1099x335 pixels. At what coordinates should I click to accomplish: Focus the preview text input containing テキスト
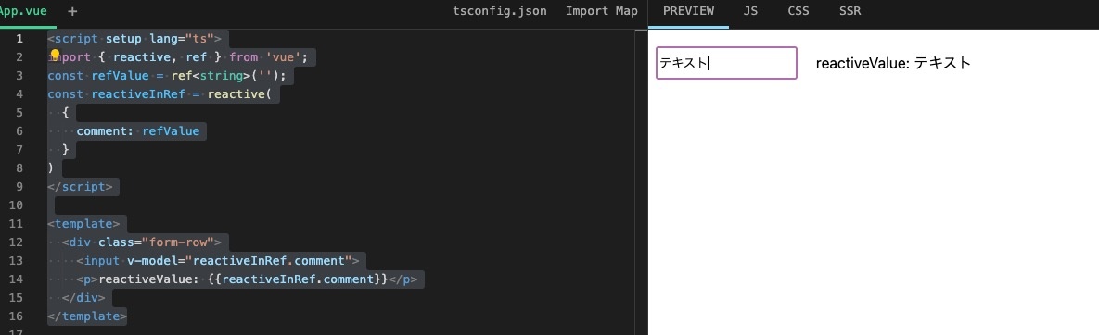pos(726,63)
